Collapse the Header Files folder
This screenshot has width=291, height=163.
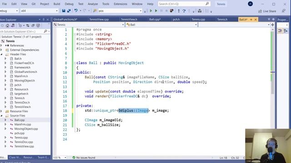1,54
